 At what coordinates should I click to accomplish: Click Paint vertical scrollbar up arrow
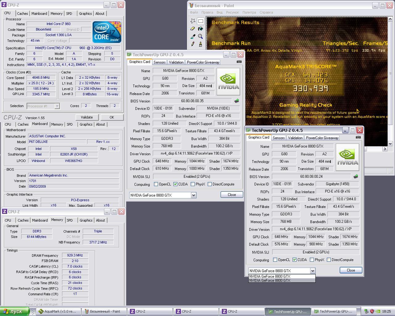tap(390, 19)
